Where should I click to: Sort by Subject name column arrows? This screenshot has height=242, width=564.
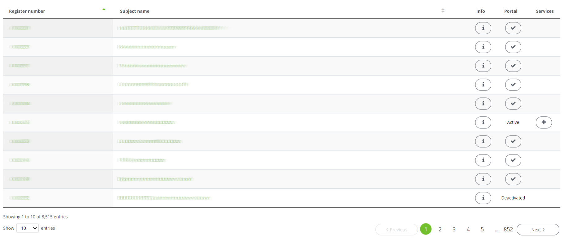point(443,11)
